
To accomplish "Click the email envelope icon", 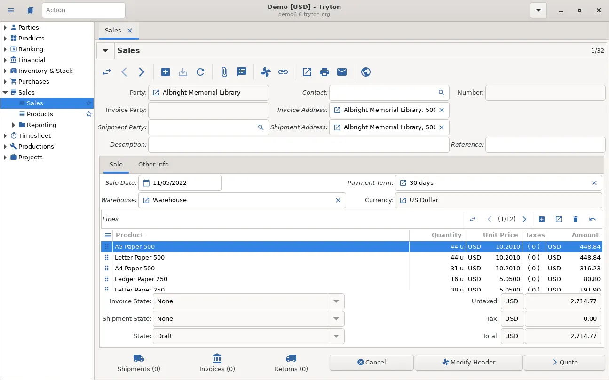I will click(342, 72).
